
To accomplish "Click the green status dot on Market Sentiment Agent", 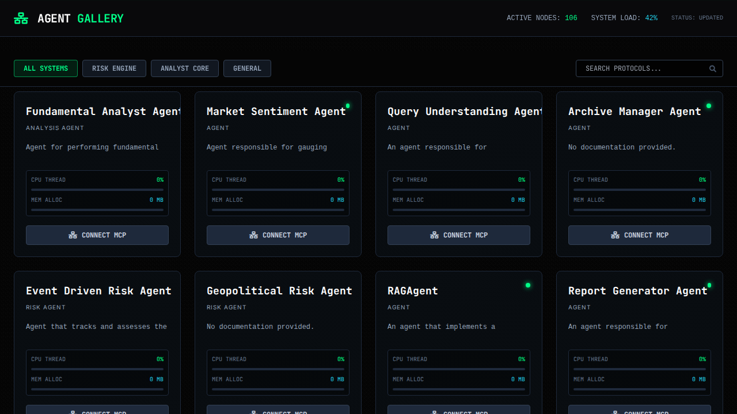I will point(348,106).
